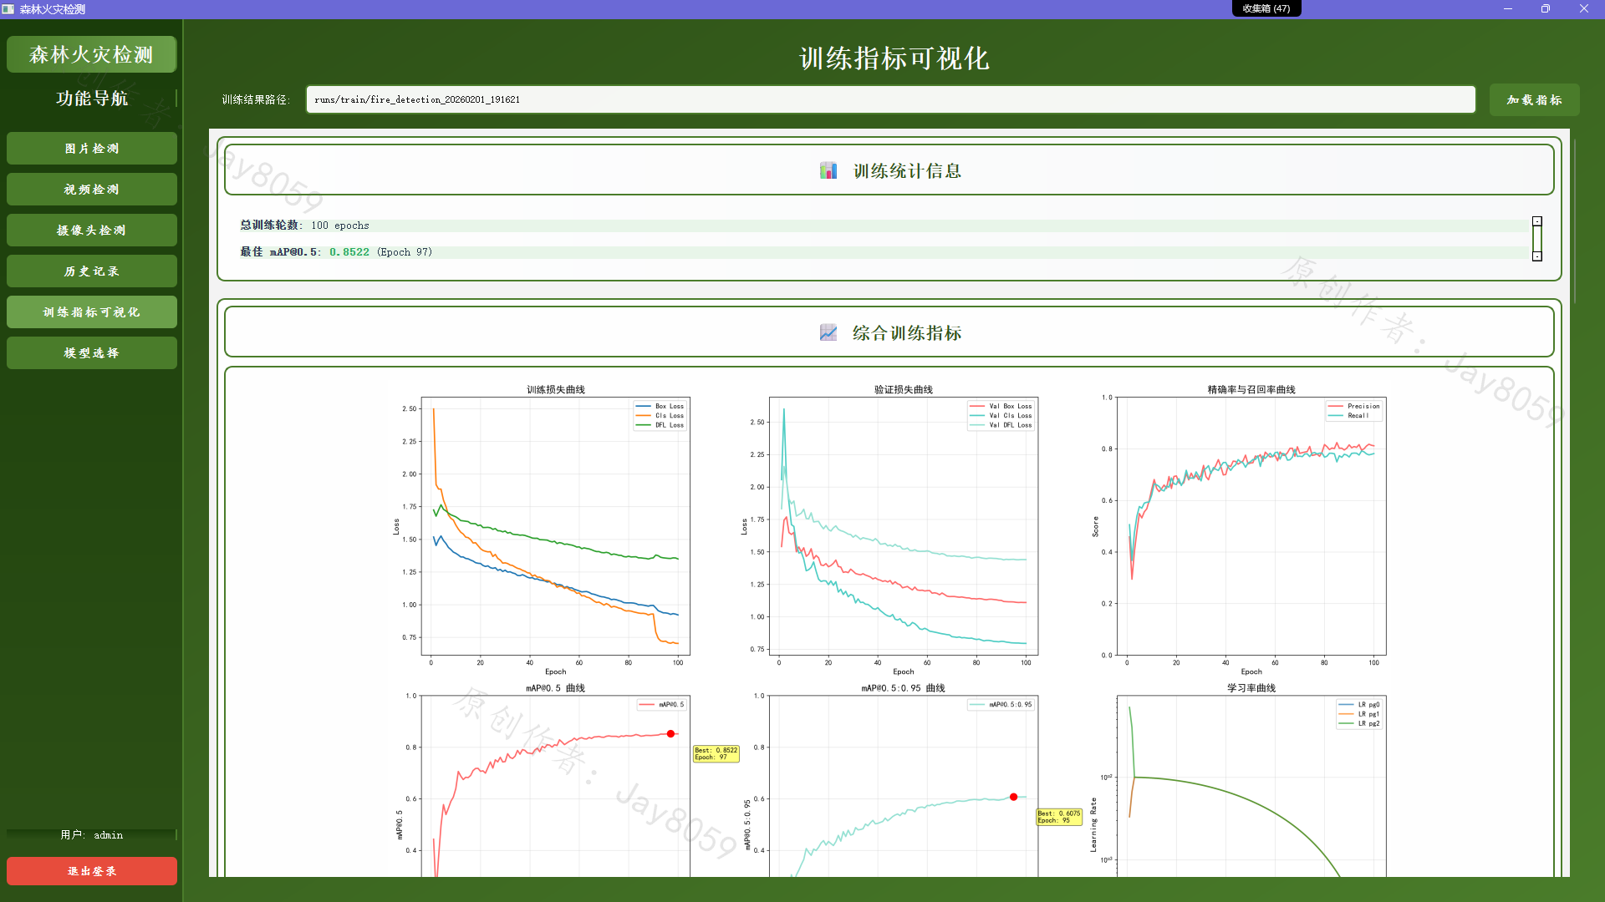Click the 精确率与召回率曲线 chart
This screenshot has height=902, width=1605.
1251,526
